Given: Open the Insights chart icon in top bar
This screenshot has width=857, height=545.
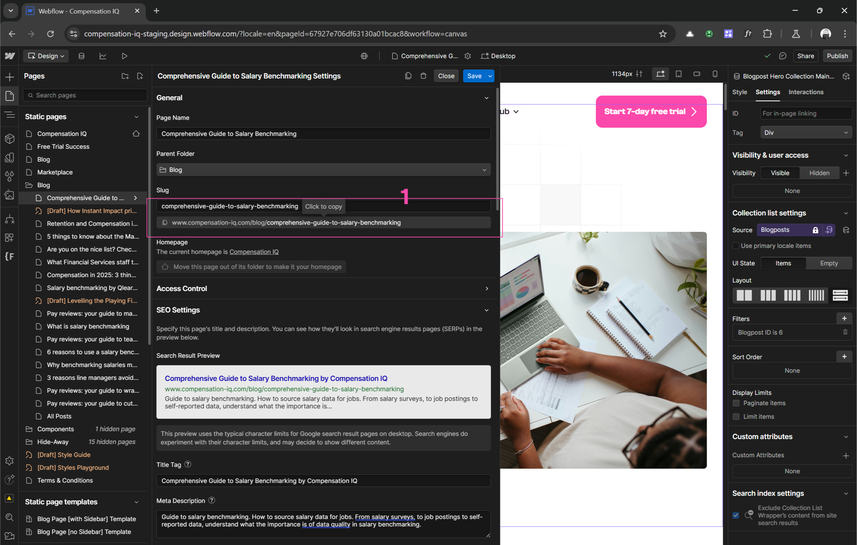Looking at the screenshot, I should 103,56.
